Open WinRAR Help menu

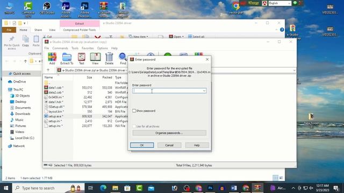(114, 48)
